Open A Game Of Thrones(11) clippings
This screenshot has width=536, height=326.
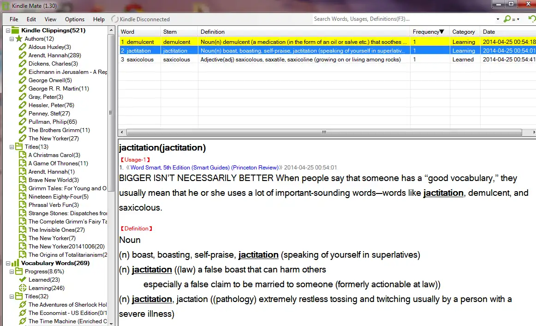[58, 163]
